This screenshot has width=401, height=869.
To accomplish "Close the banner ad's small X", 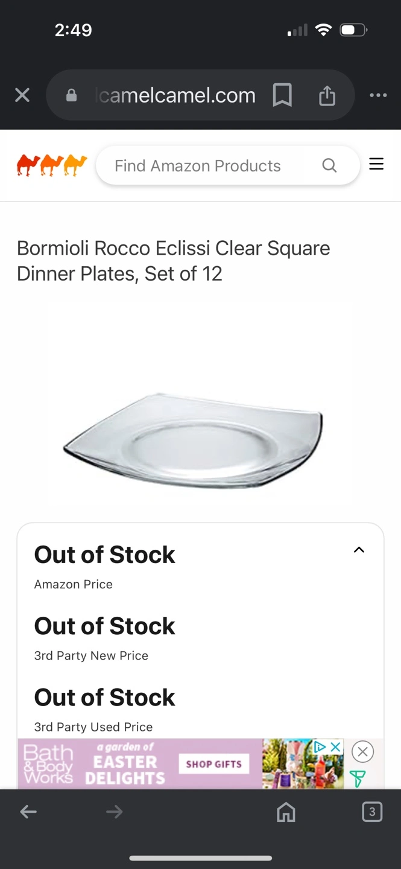I will tap(336, 747).
